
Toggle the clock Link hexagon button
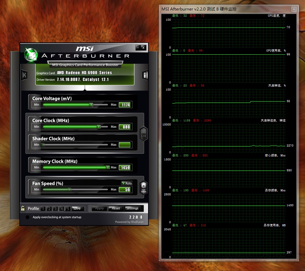[x=144, y=134]
